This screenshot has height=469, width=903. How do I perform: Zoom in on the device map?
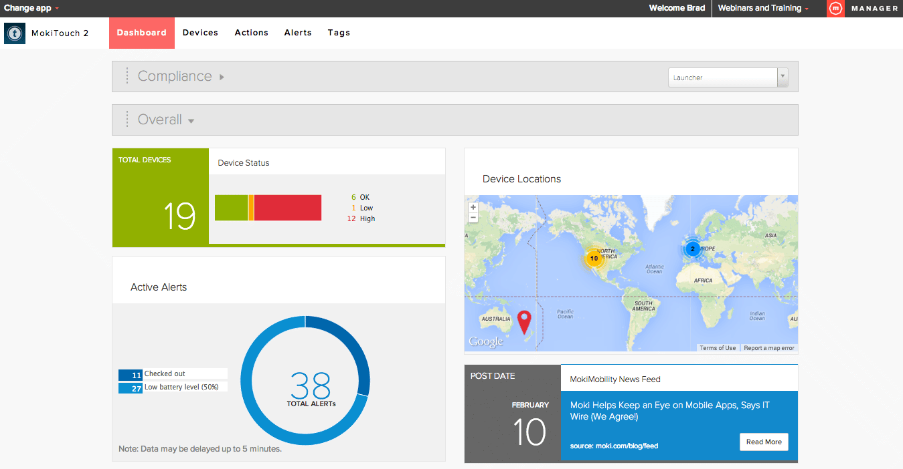[473, 207]
